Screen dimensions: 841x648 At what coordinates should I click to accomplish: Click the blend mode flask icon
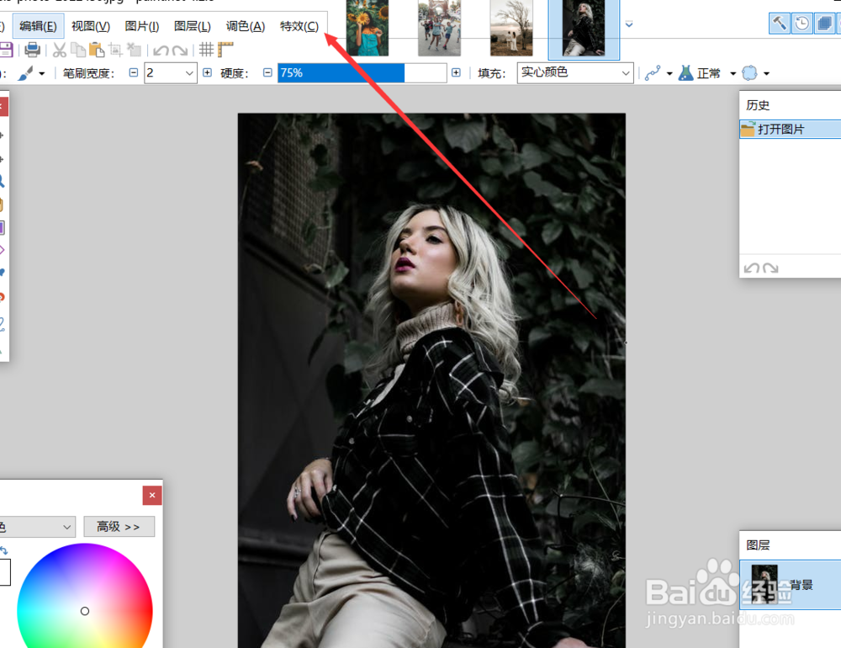(686, 73)
